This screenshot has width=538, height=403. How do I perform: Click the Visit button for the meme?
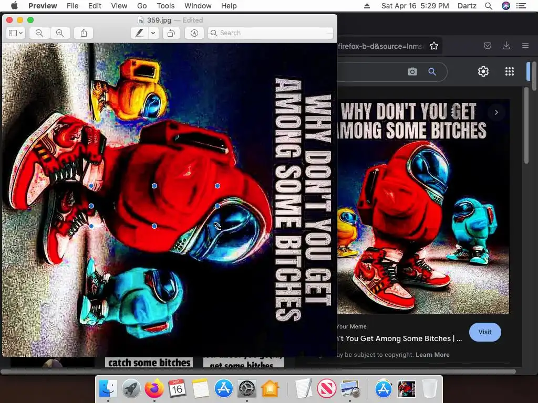pos(485,332)
